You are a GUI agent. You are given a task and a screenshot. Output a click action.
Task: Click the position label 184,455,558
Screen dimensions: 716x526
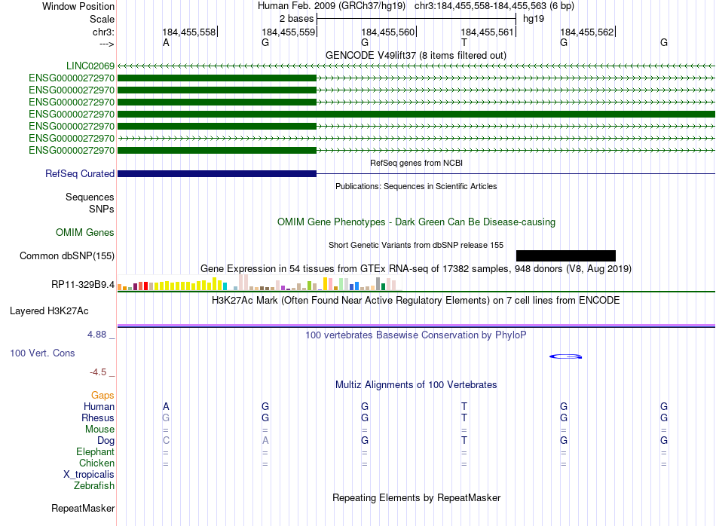tap(189, 32)
